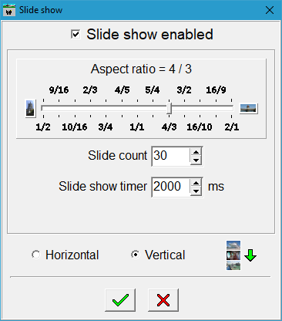Click the aspect ratio slider handle

coord(169,108)
